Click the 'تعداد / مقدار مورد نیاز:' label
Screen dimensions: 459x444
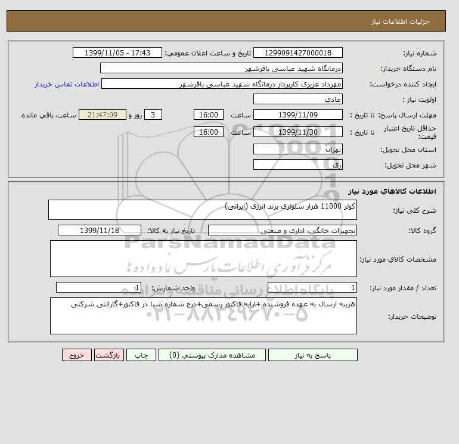tap(404, 288)
